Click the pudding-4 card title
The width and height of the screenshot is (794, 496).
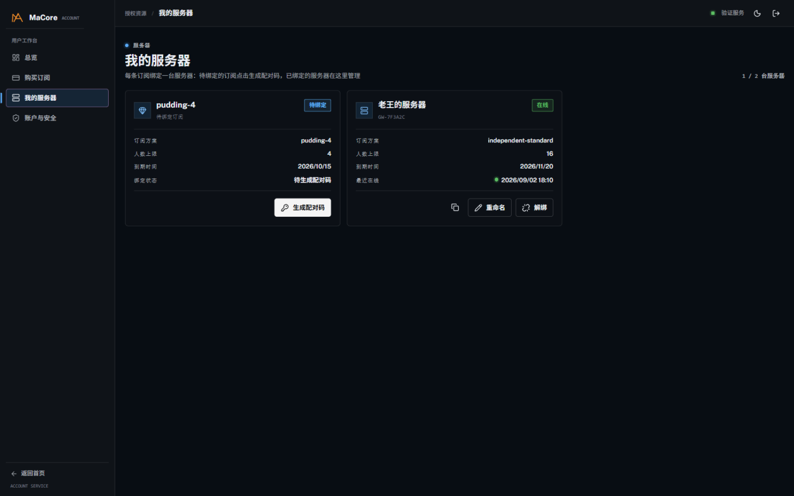(x=176, y=105)
